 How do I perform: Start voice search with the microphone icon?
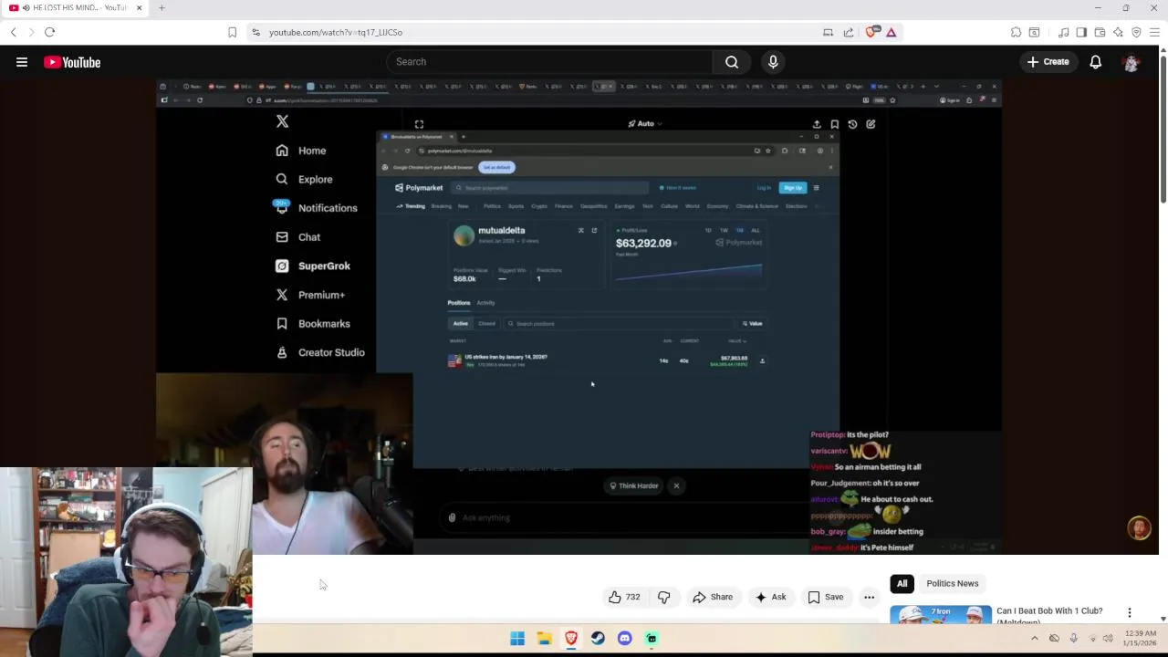point(773,62)
